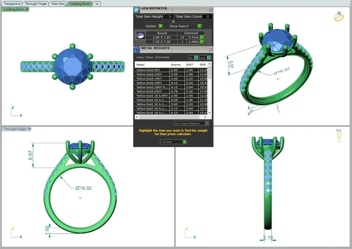352x249 pixels.
Task: Close the Metal Weights panel
Action: click(x=210, y=49)
